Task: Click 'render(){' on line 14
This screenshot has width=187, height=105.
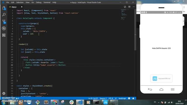Action: (x=23, y=44)
